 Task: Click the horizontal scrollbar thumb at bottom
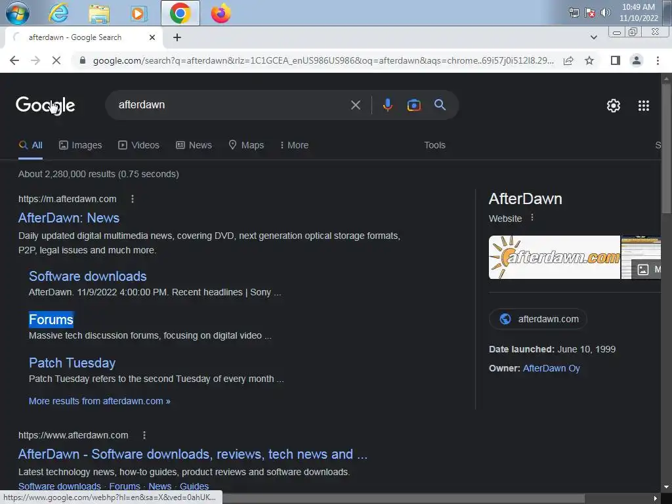click(403, 499)
